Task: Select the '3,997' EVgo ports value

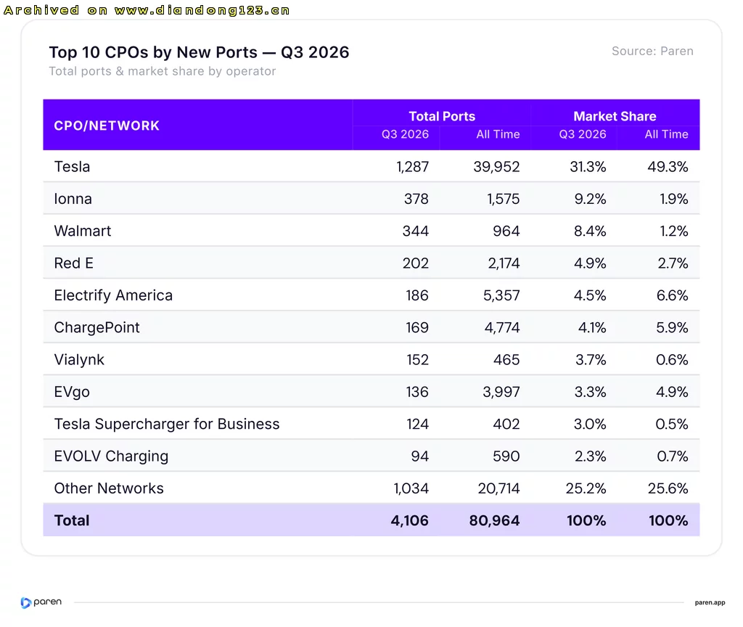Action: 501,393
